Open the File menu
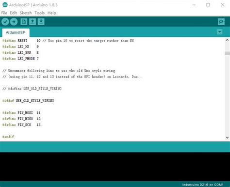230x187 pixels. pyautogui.click(x=4, y=13)
